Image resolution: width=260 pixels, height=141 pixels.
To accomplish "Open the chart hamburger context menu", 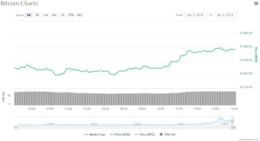I will coord(256,3).
